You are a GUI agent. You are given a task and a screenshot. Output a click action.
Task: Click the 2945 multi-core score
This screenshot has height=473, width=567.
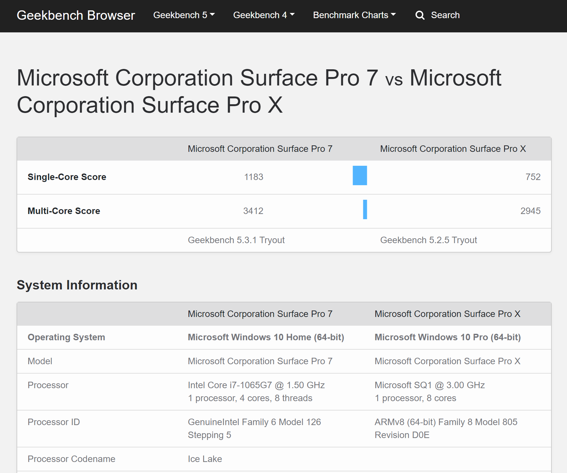530,211
